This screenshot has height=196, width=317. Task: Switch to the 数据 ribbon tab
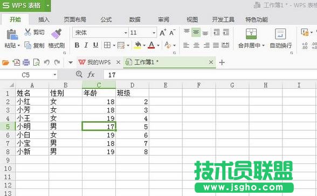pyautogui.click(x=135, y=19)
